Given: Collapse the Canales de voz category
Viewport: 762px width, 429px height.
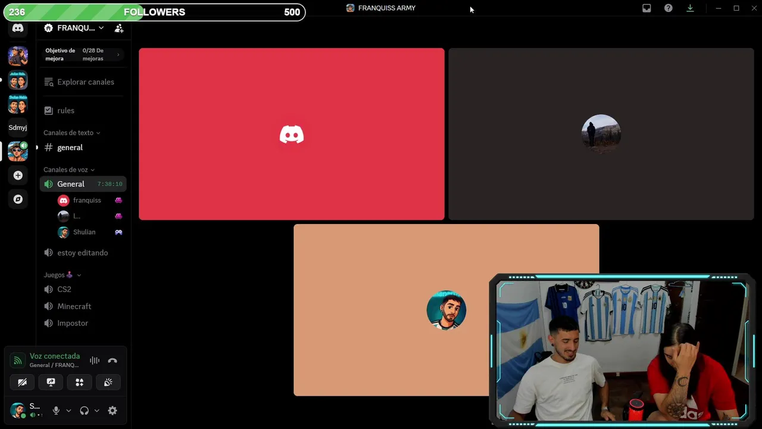Looking at the screenshot, I should point(68,170).
